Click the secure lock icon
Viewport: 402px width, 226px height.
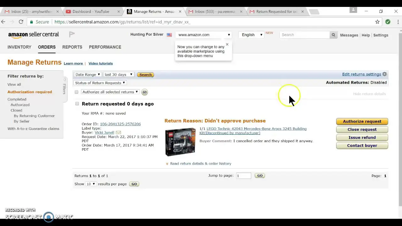[x=31, y=22]
